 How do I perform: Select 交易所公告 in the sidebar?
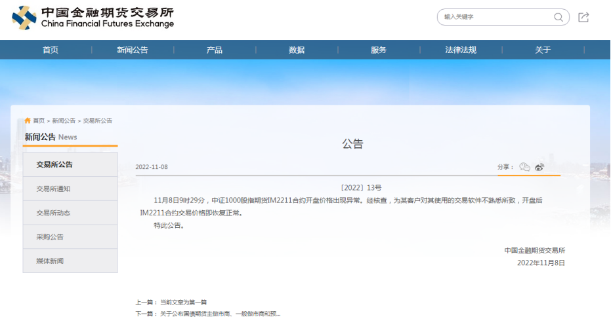[x=70, y=164]
